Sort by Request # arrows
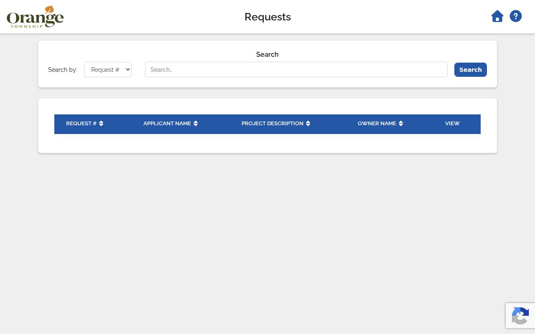 coord(101,124)
